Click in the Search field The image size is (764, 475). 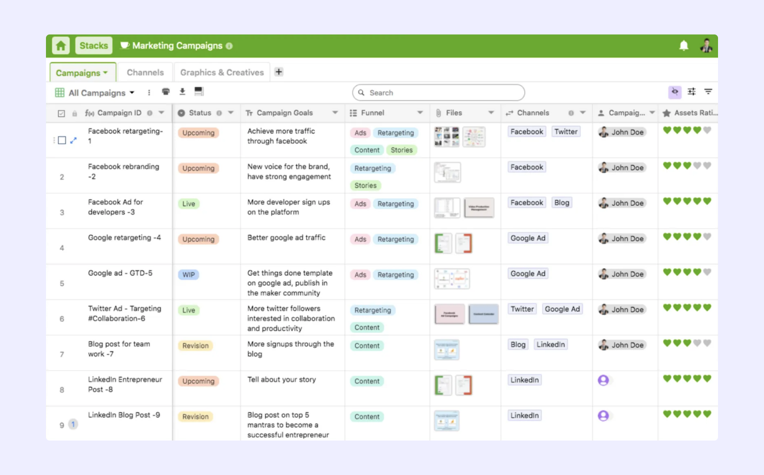click(439, 92)
